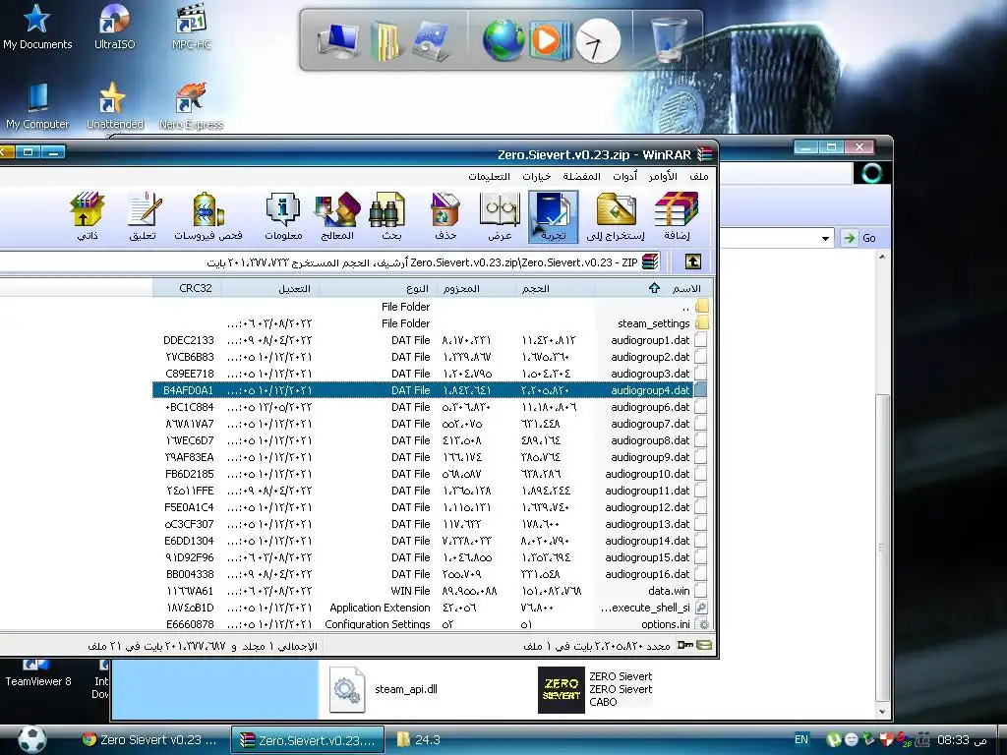This screenshot has height=755, width=1007.
Task: Click the Find (بحث) binoculars icon
Action: (x=387, y=217)
